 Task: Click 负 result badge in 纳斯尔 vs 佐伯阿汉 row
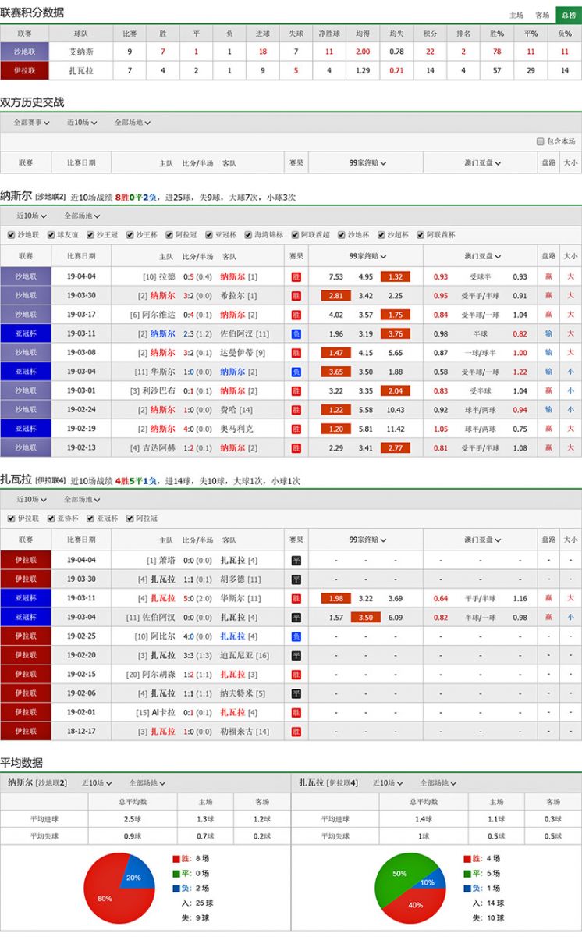pyautogui.click(x=296, y=333)
